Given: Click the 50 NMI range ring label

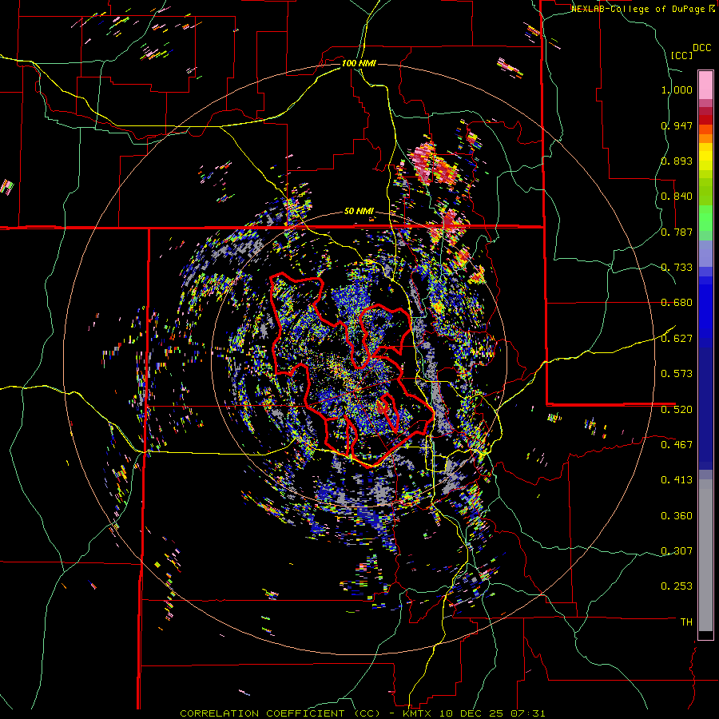Looking at the screenshot, I should pyautogui.click(x=359, y=211).
